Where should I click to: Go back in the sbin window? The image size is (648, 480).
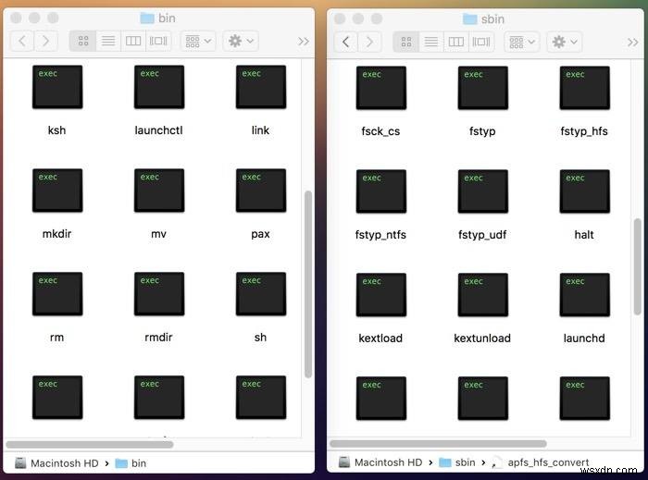[x=346, y=42]
